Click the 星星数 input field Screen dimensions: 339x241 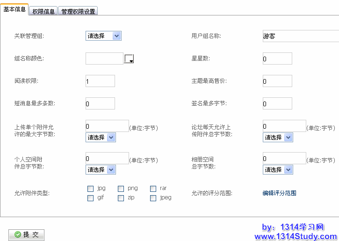pos(277,58)
